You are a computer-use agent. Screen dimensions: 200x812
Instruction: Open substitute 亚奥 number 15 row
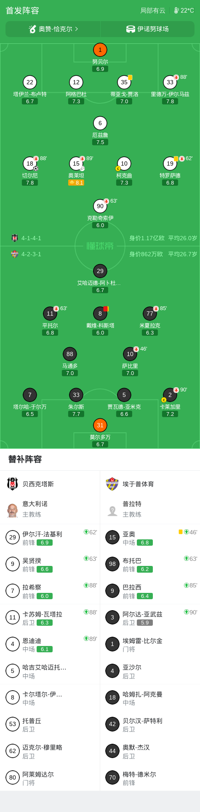pyautogui.click(x=150, y=537)
